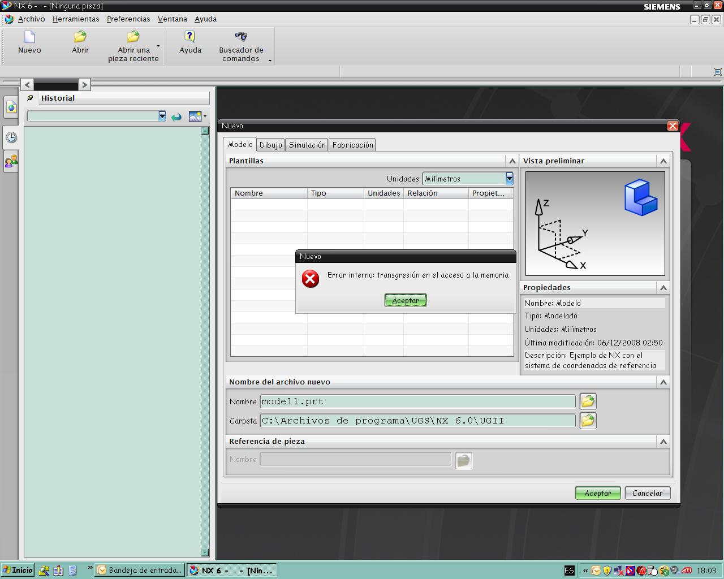Image resolution: width=724 pixels, height=579 pixels.
Task: Click the Historial panel scroll-down arrow
Action: click(x=205, y=552)
